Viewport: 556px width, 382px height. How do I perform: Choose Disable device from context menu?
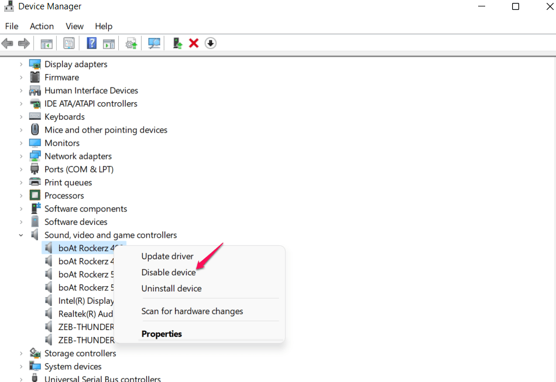pyautogui.click(x=200, y=272)
